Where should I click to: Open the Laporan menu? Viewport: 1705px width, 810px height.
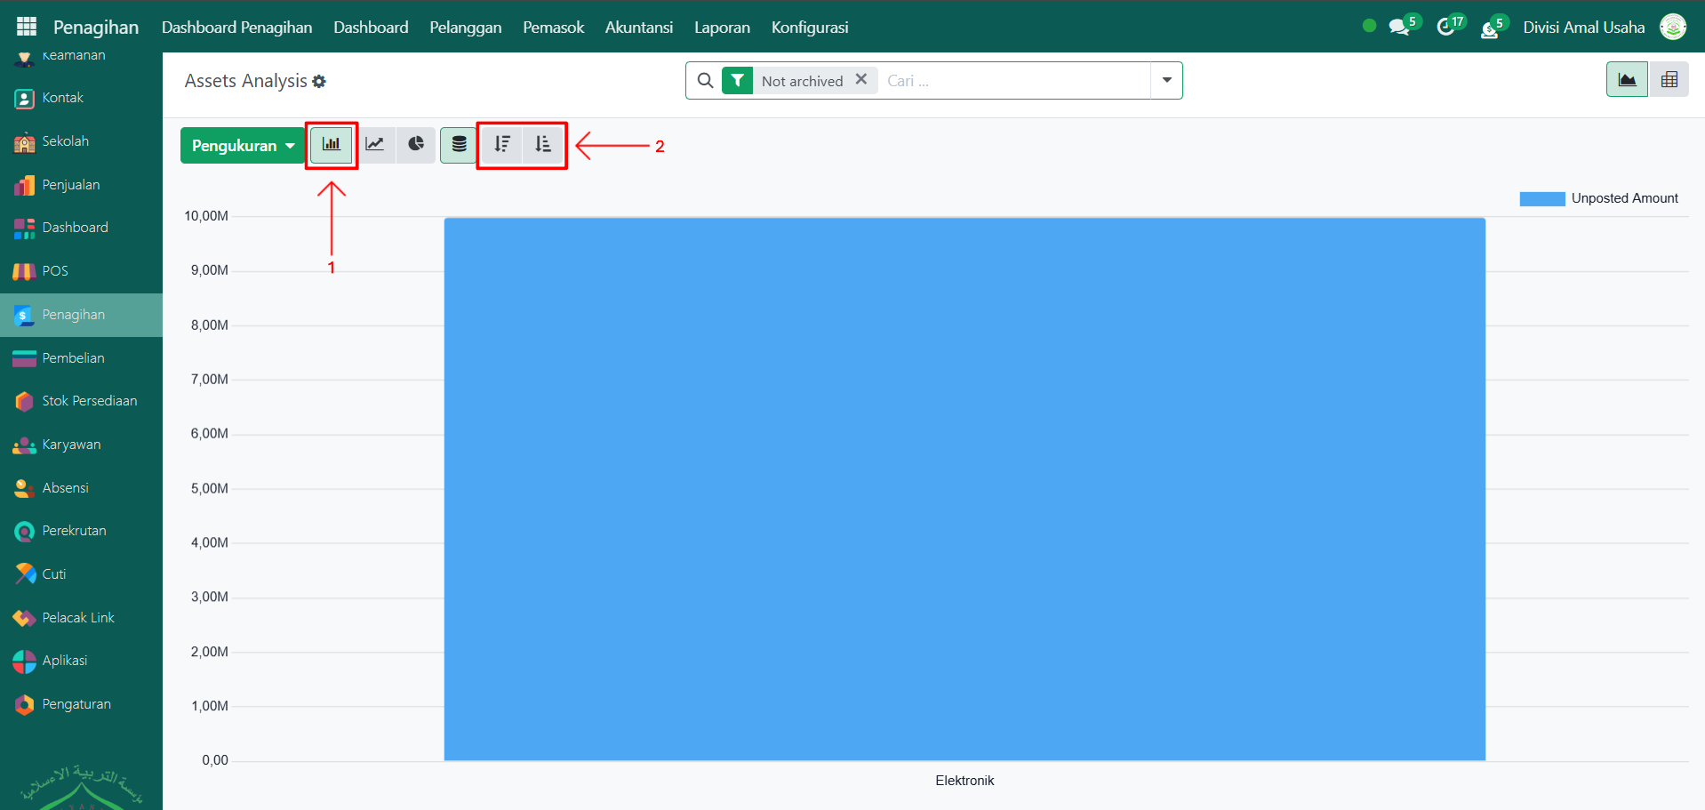point(722,27)
